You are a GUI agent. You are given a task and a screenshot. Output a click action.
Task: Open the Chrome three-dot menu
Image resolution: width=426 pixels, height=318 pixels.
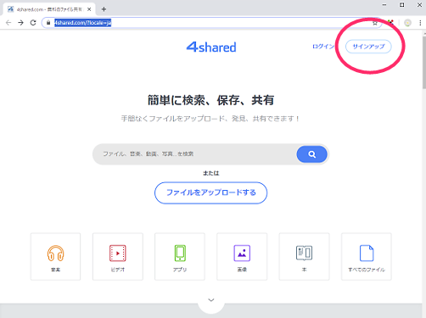[x=420, y=23]
